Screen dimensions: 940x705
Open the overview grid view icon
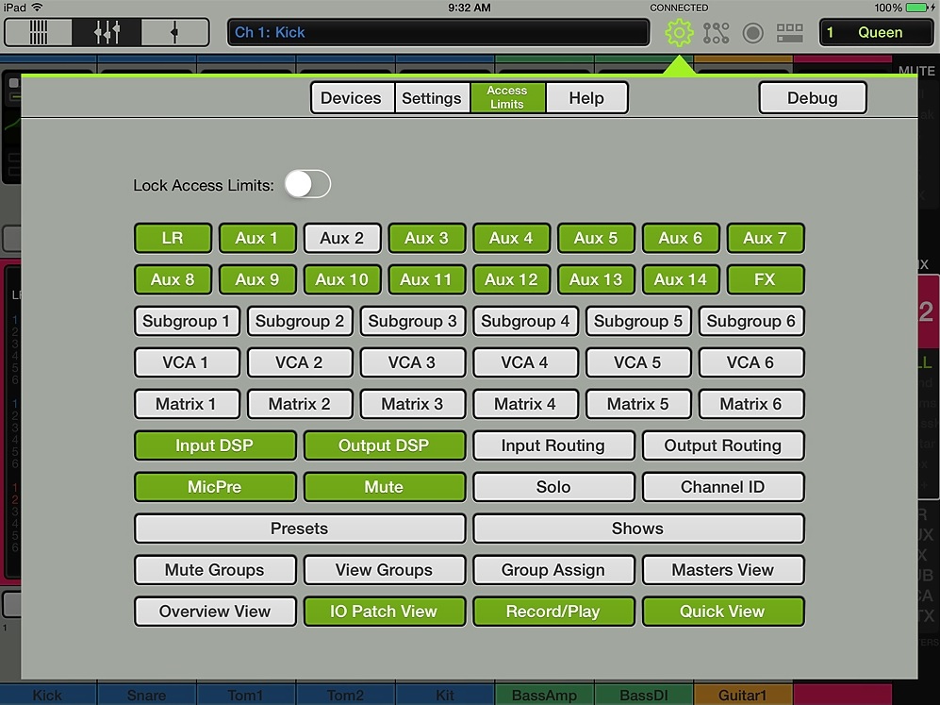(x=39, y=33)
